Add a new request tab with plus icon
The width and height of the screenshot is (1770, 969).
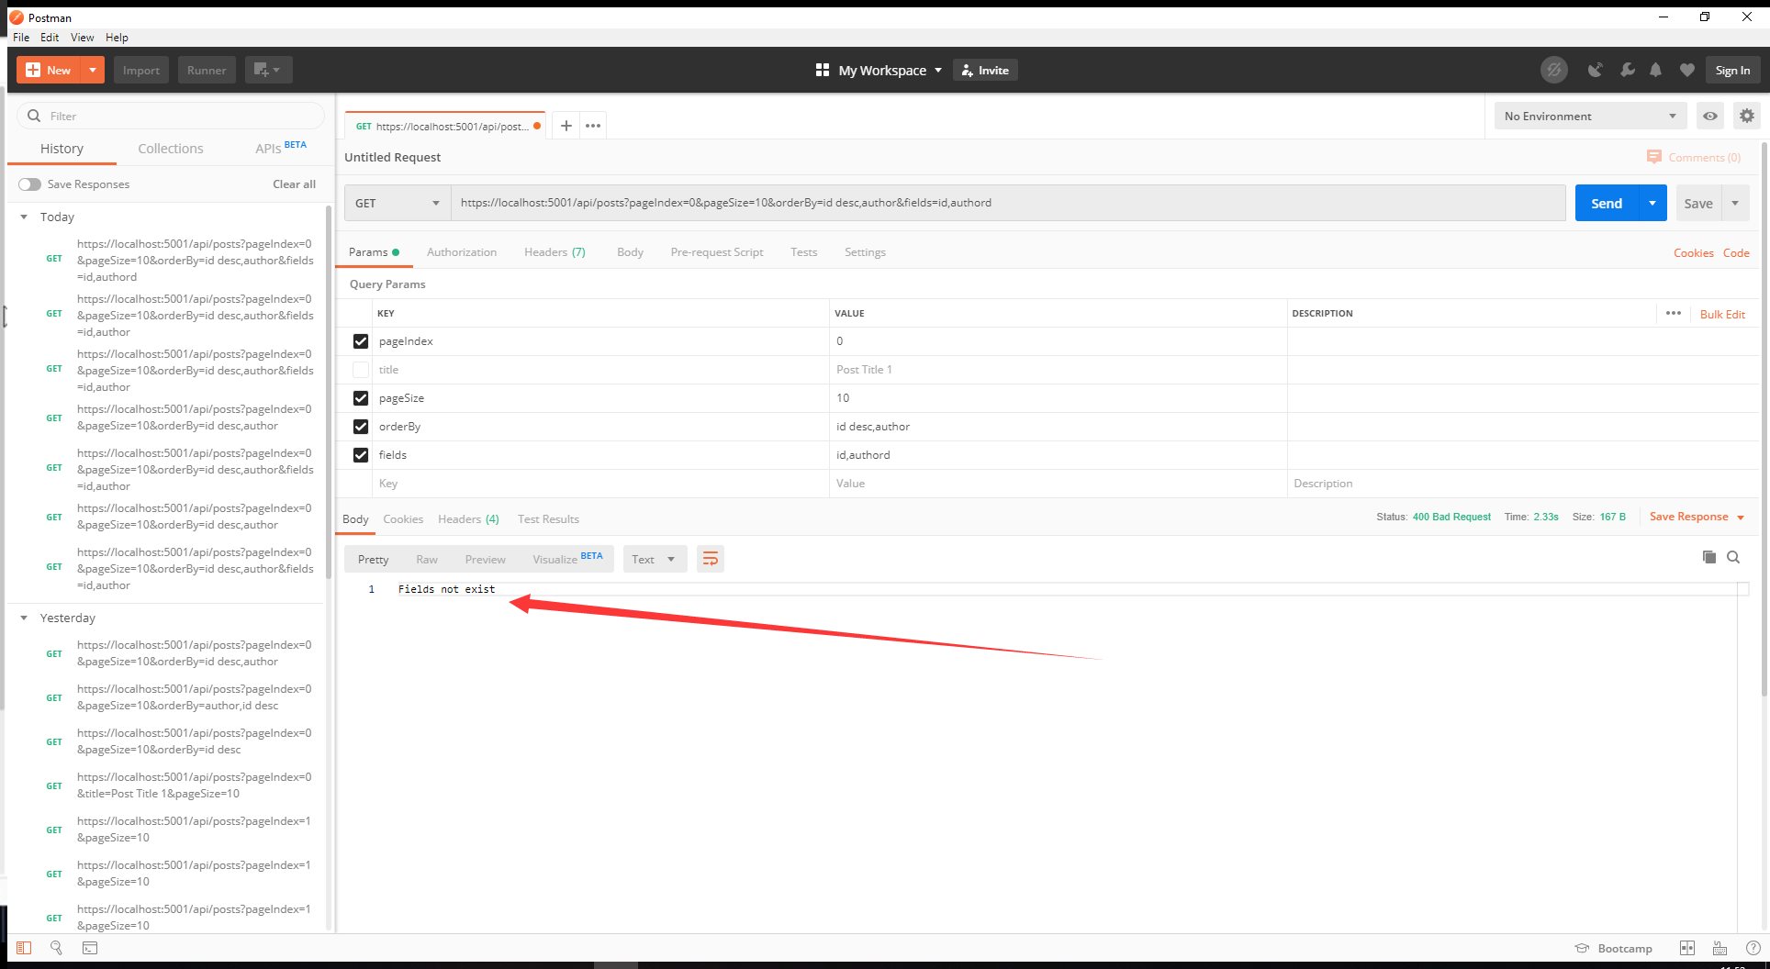(x=566, y=126)
